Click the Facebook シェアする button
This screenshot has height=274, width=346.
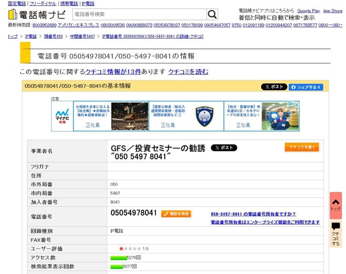coord(306,87)
